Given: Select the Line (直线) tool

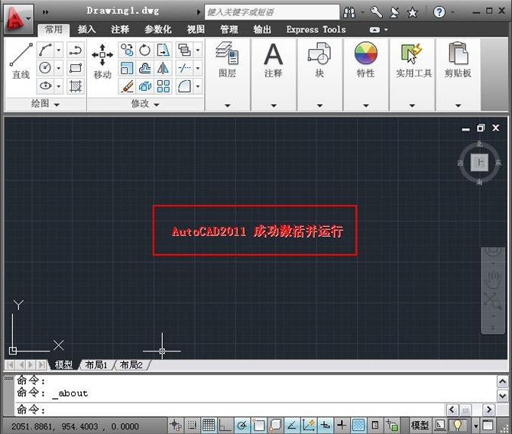Looking at the screenshot, I should click(21, 61).
